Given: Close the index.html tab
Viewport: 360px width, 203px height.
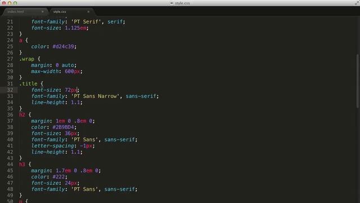Looking at the screenshot, I should [x=43, y=11].
